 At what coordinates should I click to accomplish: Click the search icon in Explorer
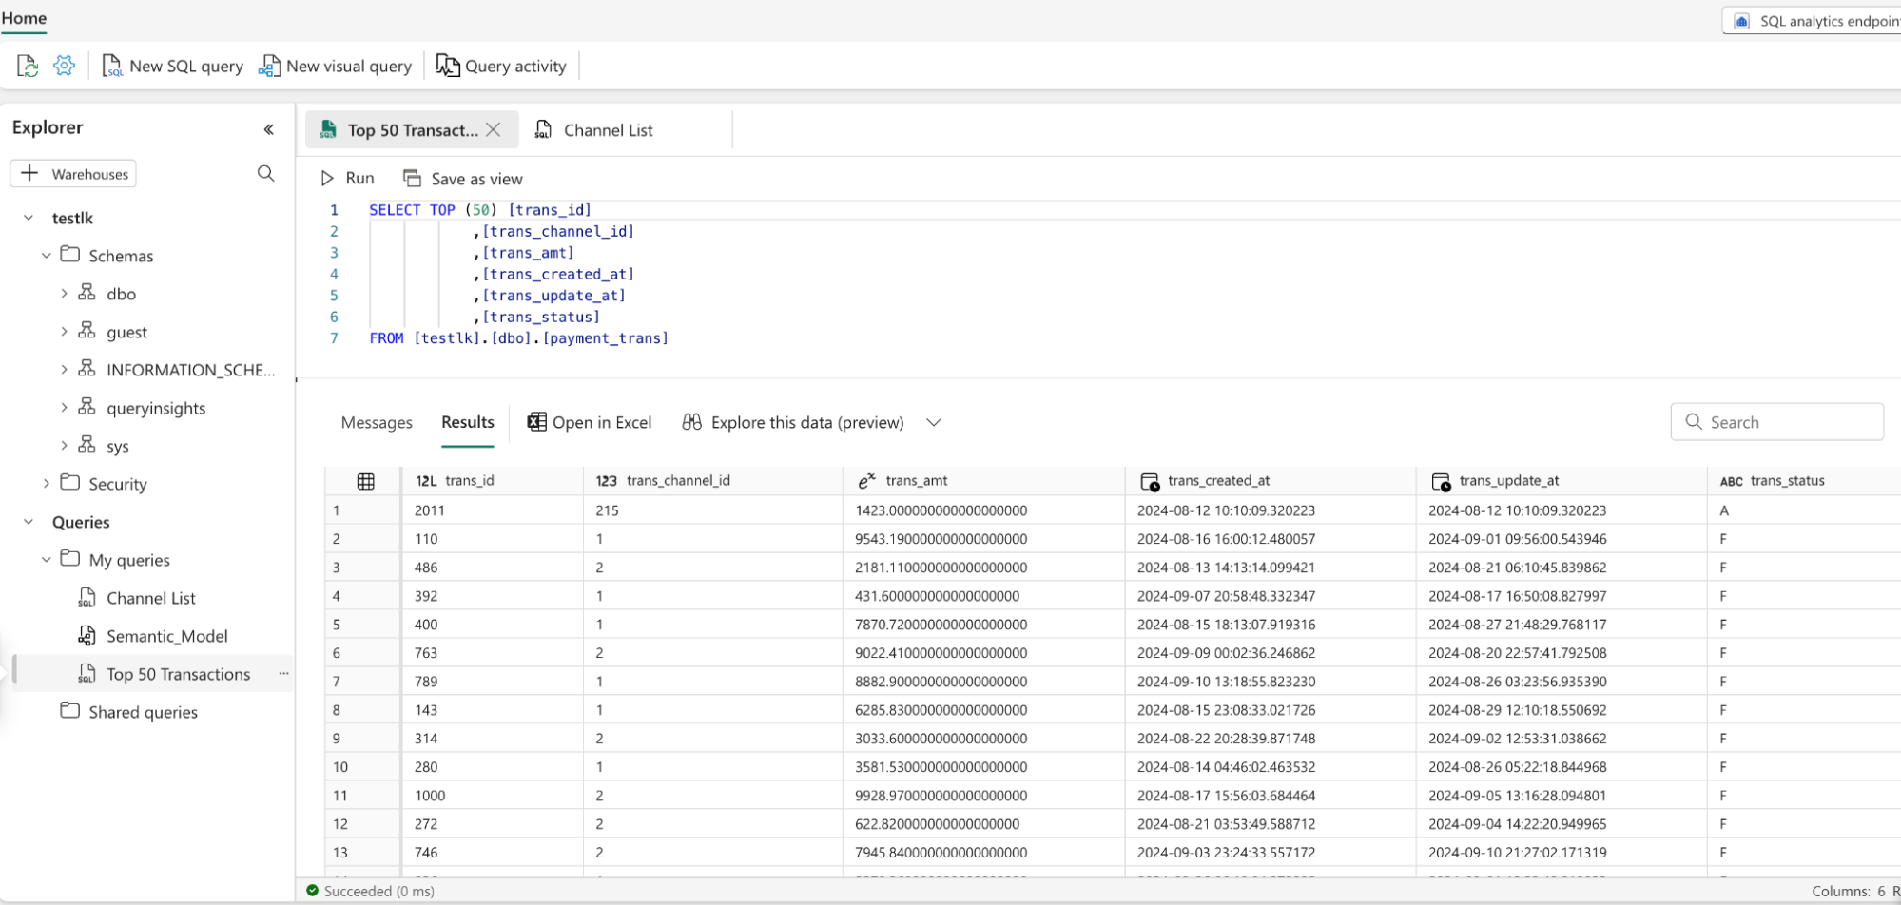pos(265,173)
